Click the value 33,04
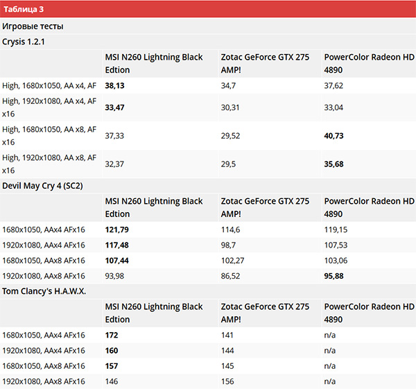416x391 pixels. (333, 107)
